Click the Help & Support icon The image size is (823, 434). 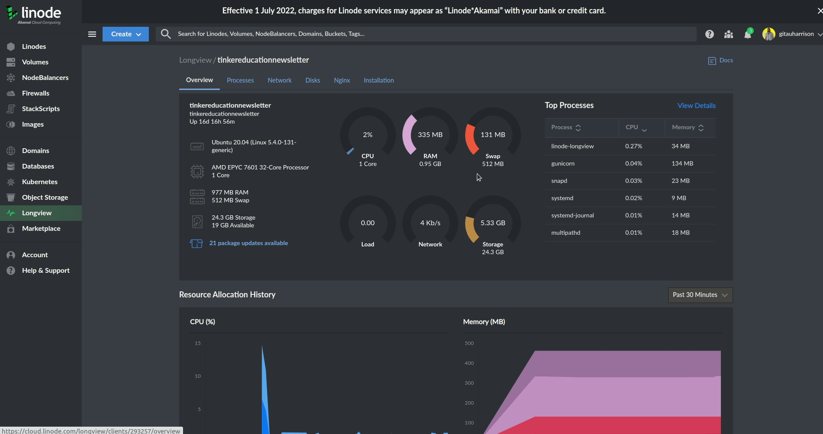tap(11, 271)
